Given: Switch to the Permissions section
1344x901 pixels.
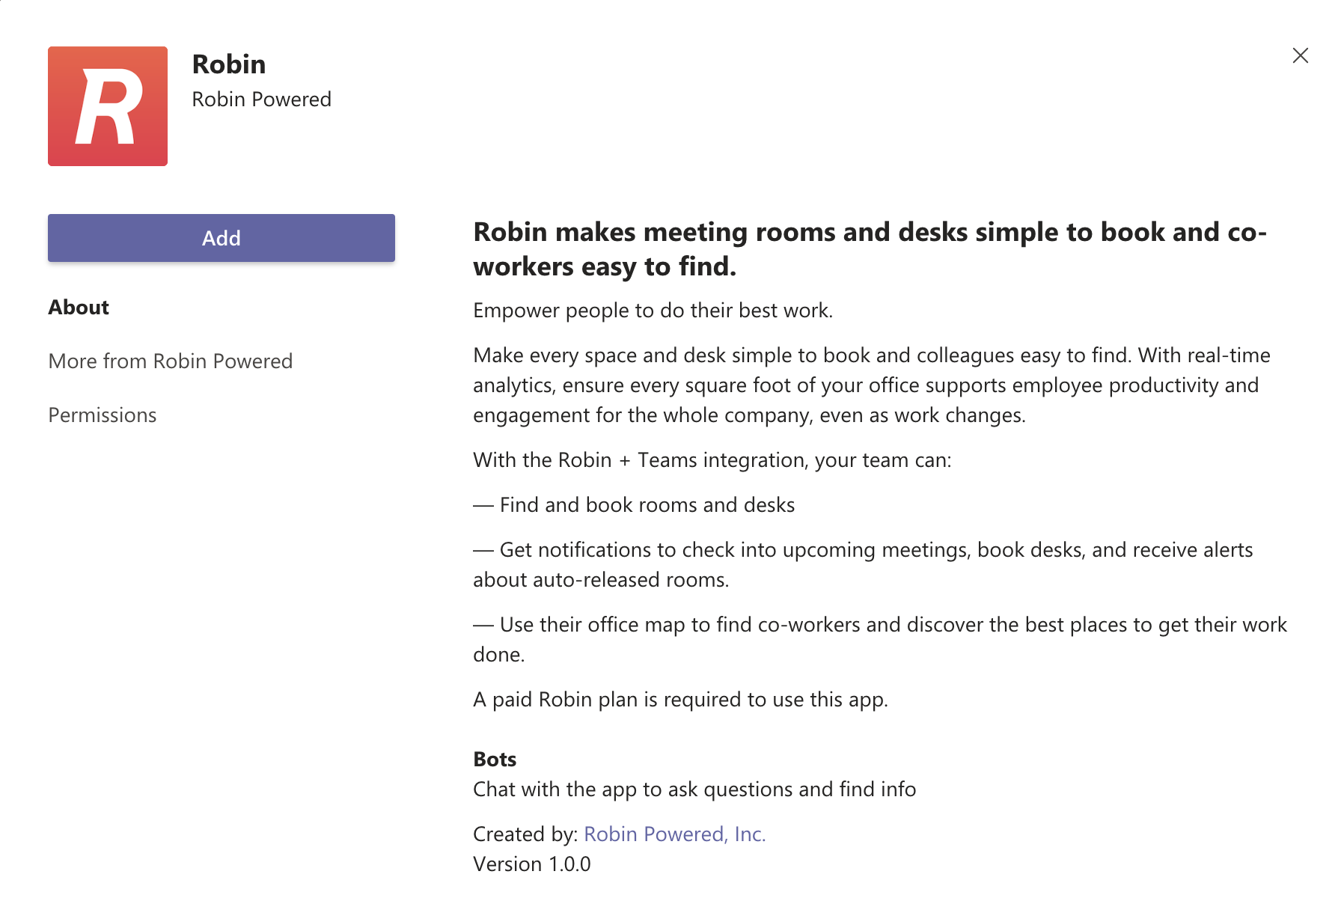Looking at the screenshot, I should [103, 415].
